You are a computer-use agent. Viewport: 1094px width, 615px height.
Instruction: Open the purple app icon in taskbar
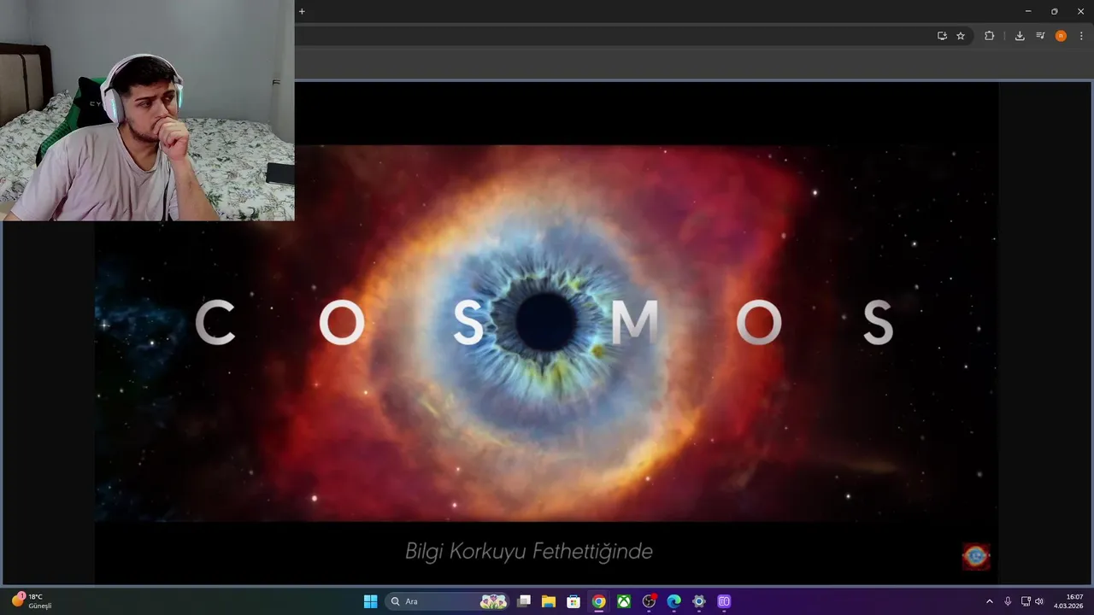[x=724, y=601]
